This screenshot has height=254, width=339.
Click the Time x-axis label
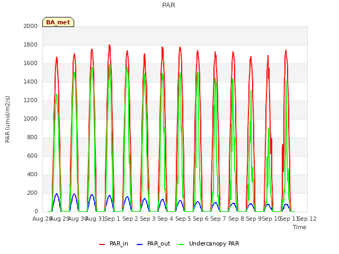[300, 227]
